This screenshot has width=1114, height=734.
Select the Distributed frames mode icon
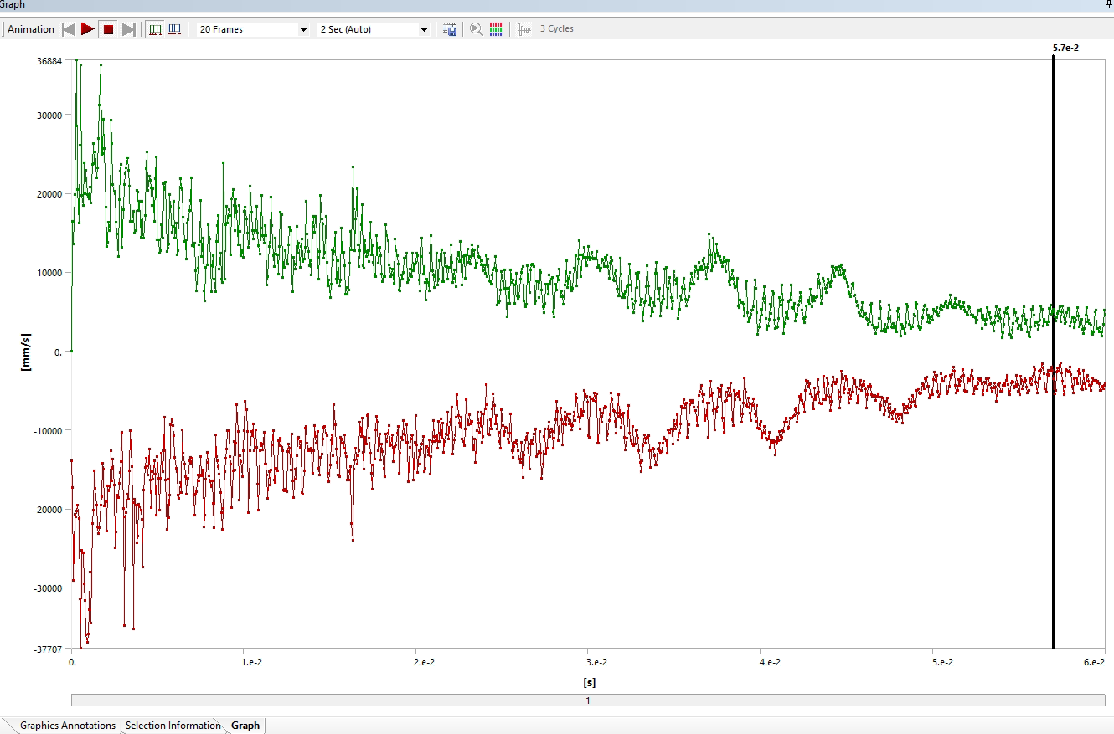tap(155, 29)
